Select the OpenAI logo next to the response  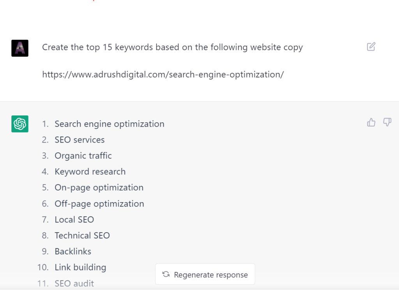[19, 123]
